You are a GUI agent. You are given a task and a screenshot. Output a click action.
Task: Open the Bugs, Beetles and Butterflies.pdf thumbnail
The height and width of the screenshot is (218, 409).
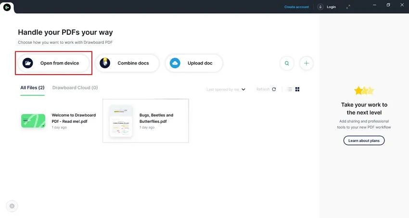121,121
